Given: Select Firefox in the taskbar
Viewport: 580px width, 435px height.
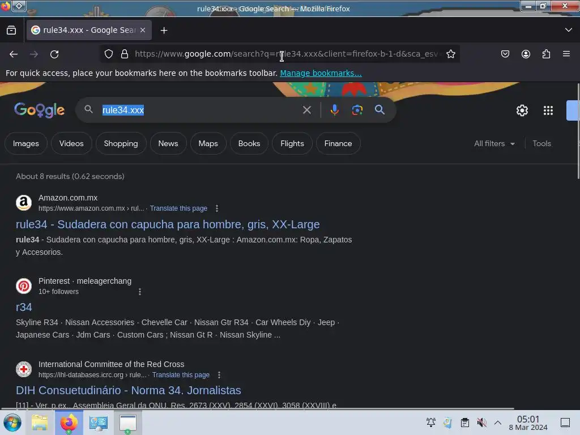Looking at the screenshot, I should tap(69, 423).
